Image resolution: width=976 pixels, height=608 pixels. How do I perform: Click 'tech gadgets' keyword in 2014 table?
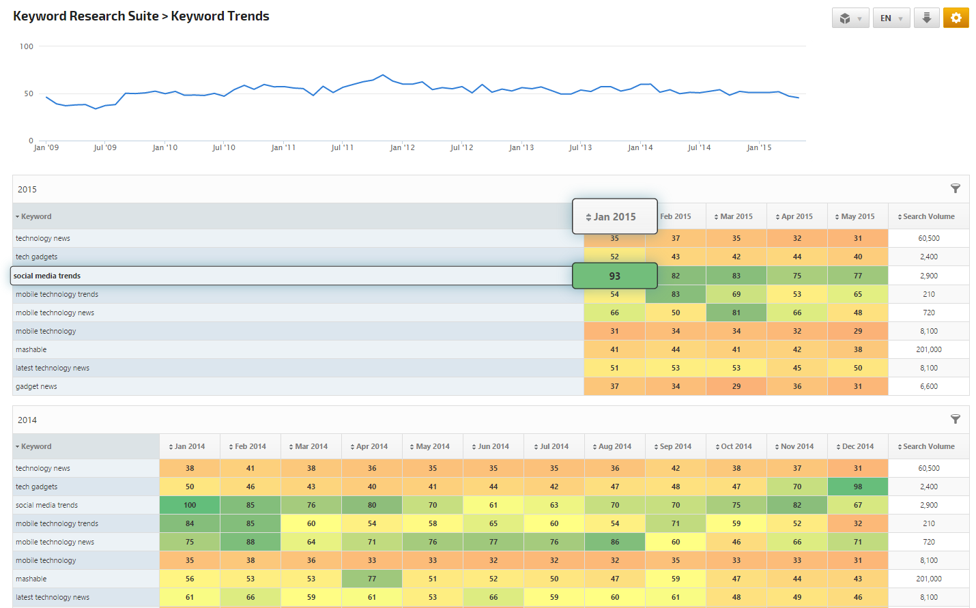[37, 487]
